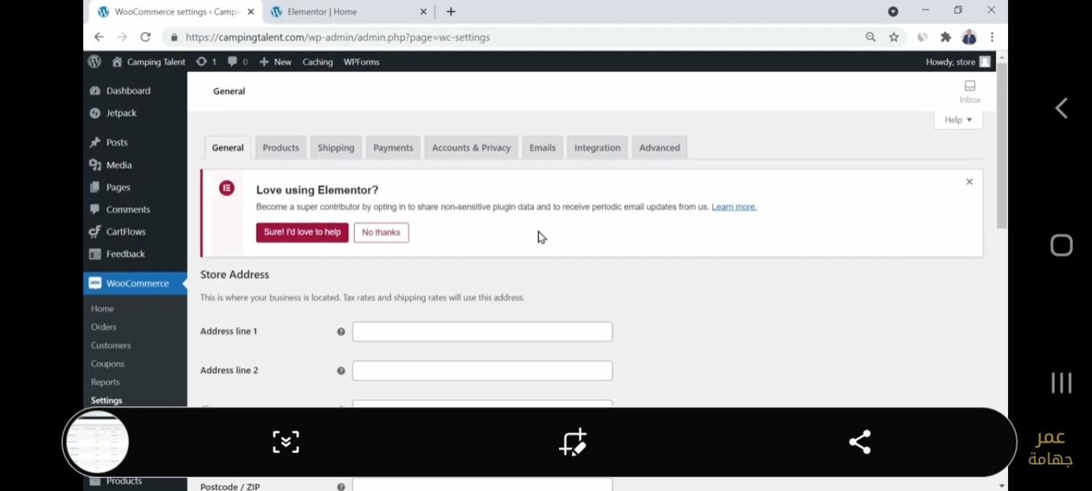Switch to the Shipping settings tab
The width and height of the screenshot is (1092, 491).
tap(336, 148)
